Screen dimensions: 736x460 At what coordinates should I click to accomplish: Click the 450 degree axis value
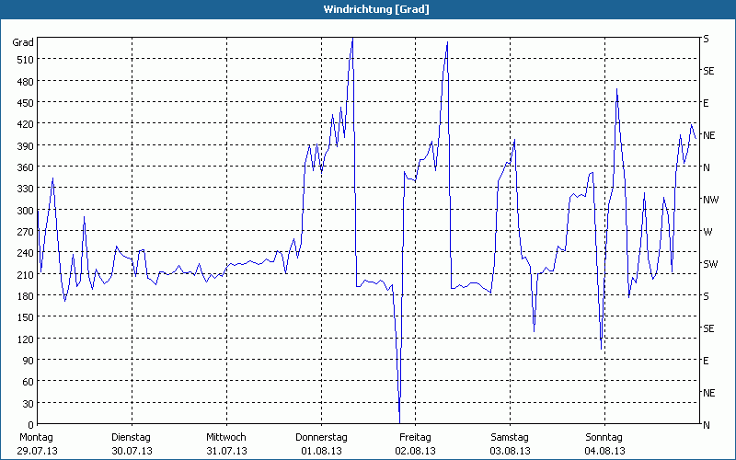click(x=25, y=103)
